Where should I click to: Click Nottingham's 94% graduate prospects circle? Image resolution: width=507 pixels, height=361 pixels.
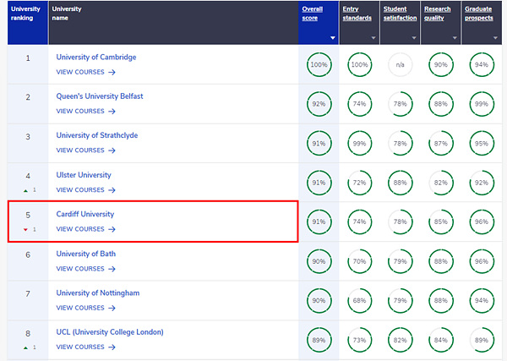click(482, 301)
